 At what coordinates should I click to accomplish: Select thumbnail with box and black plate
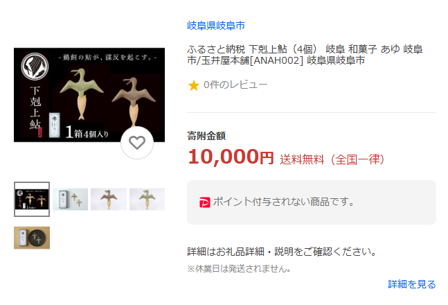pyautogui.click(x=32, y=238)
